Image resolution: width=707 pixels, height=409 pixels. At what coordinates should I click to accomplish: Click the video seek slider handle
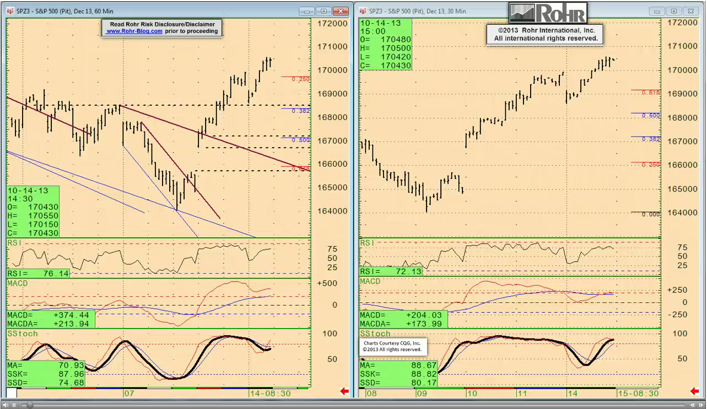point(30,405)
